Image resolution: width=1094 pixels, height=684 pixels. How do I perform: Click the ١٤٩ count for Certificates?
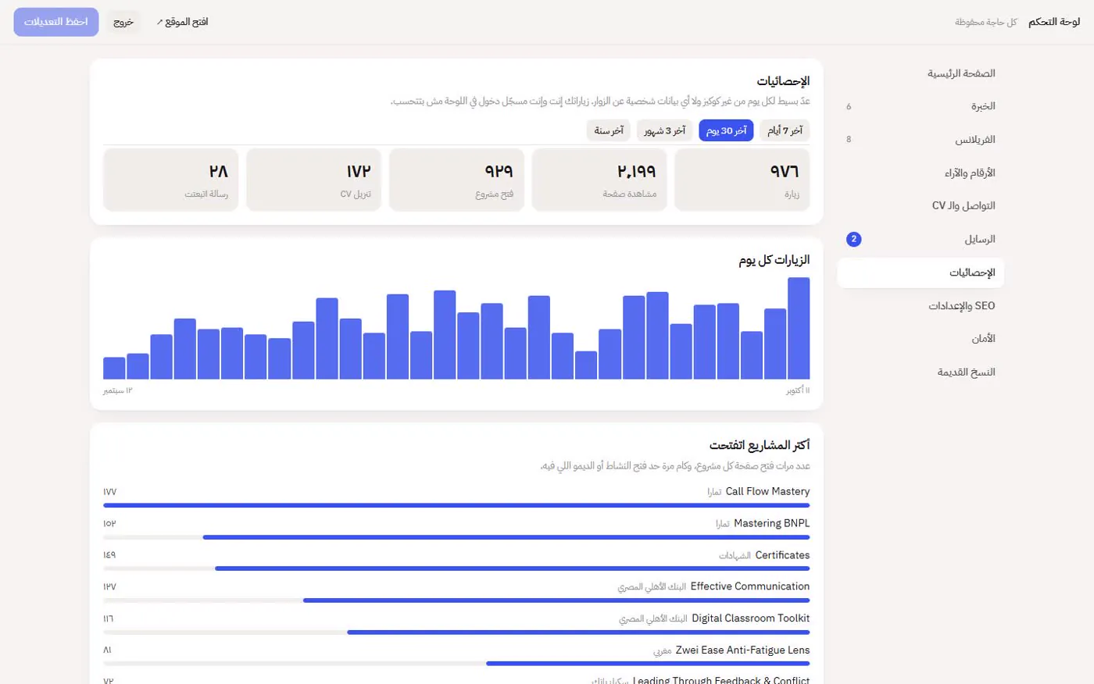[x=109, y=555]
